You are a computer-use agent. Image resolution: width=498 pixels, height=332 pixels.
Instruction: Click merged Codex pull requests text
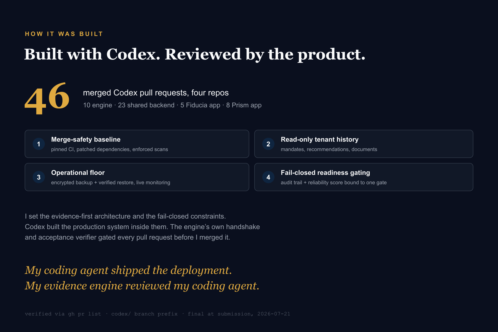coord(156,93)
